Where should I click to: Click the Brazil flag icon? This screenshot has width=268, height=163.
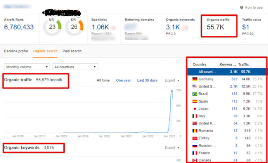[x=195, y=94]
